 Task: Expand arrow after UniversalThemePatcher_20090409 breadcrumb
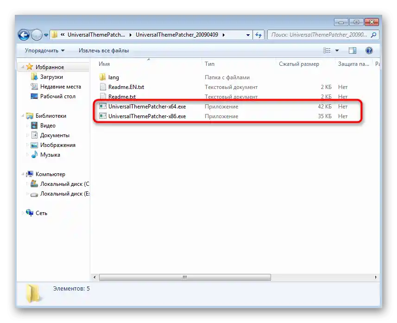(224, 35)
